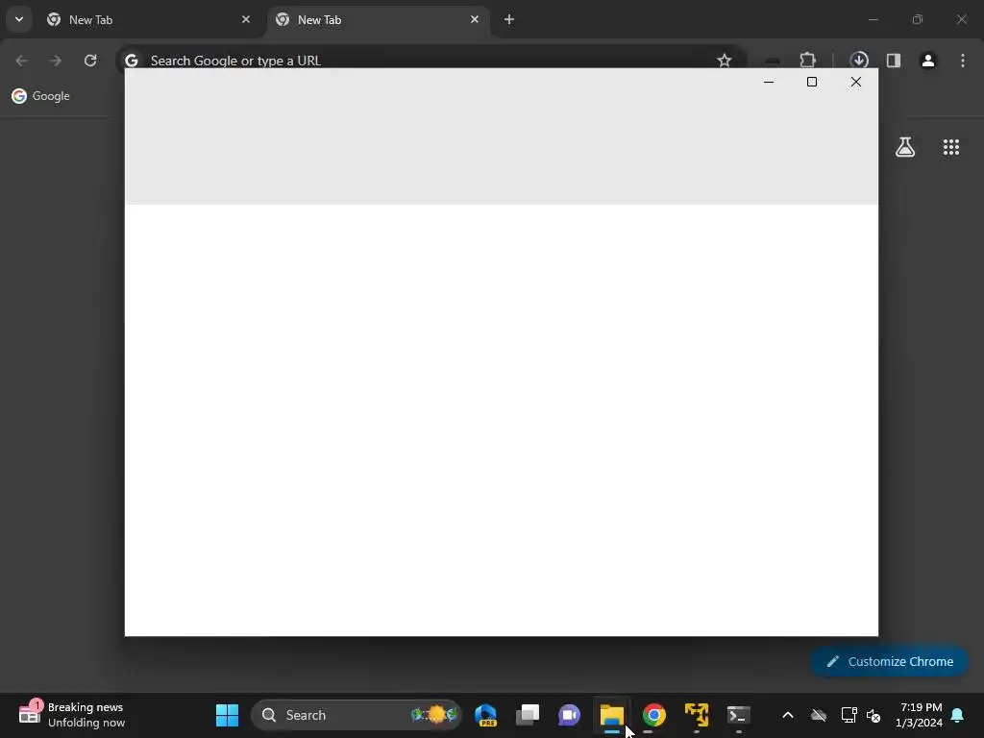
Task: Switch to Chrome via taskbar
Action: click(653, 715)
